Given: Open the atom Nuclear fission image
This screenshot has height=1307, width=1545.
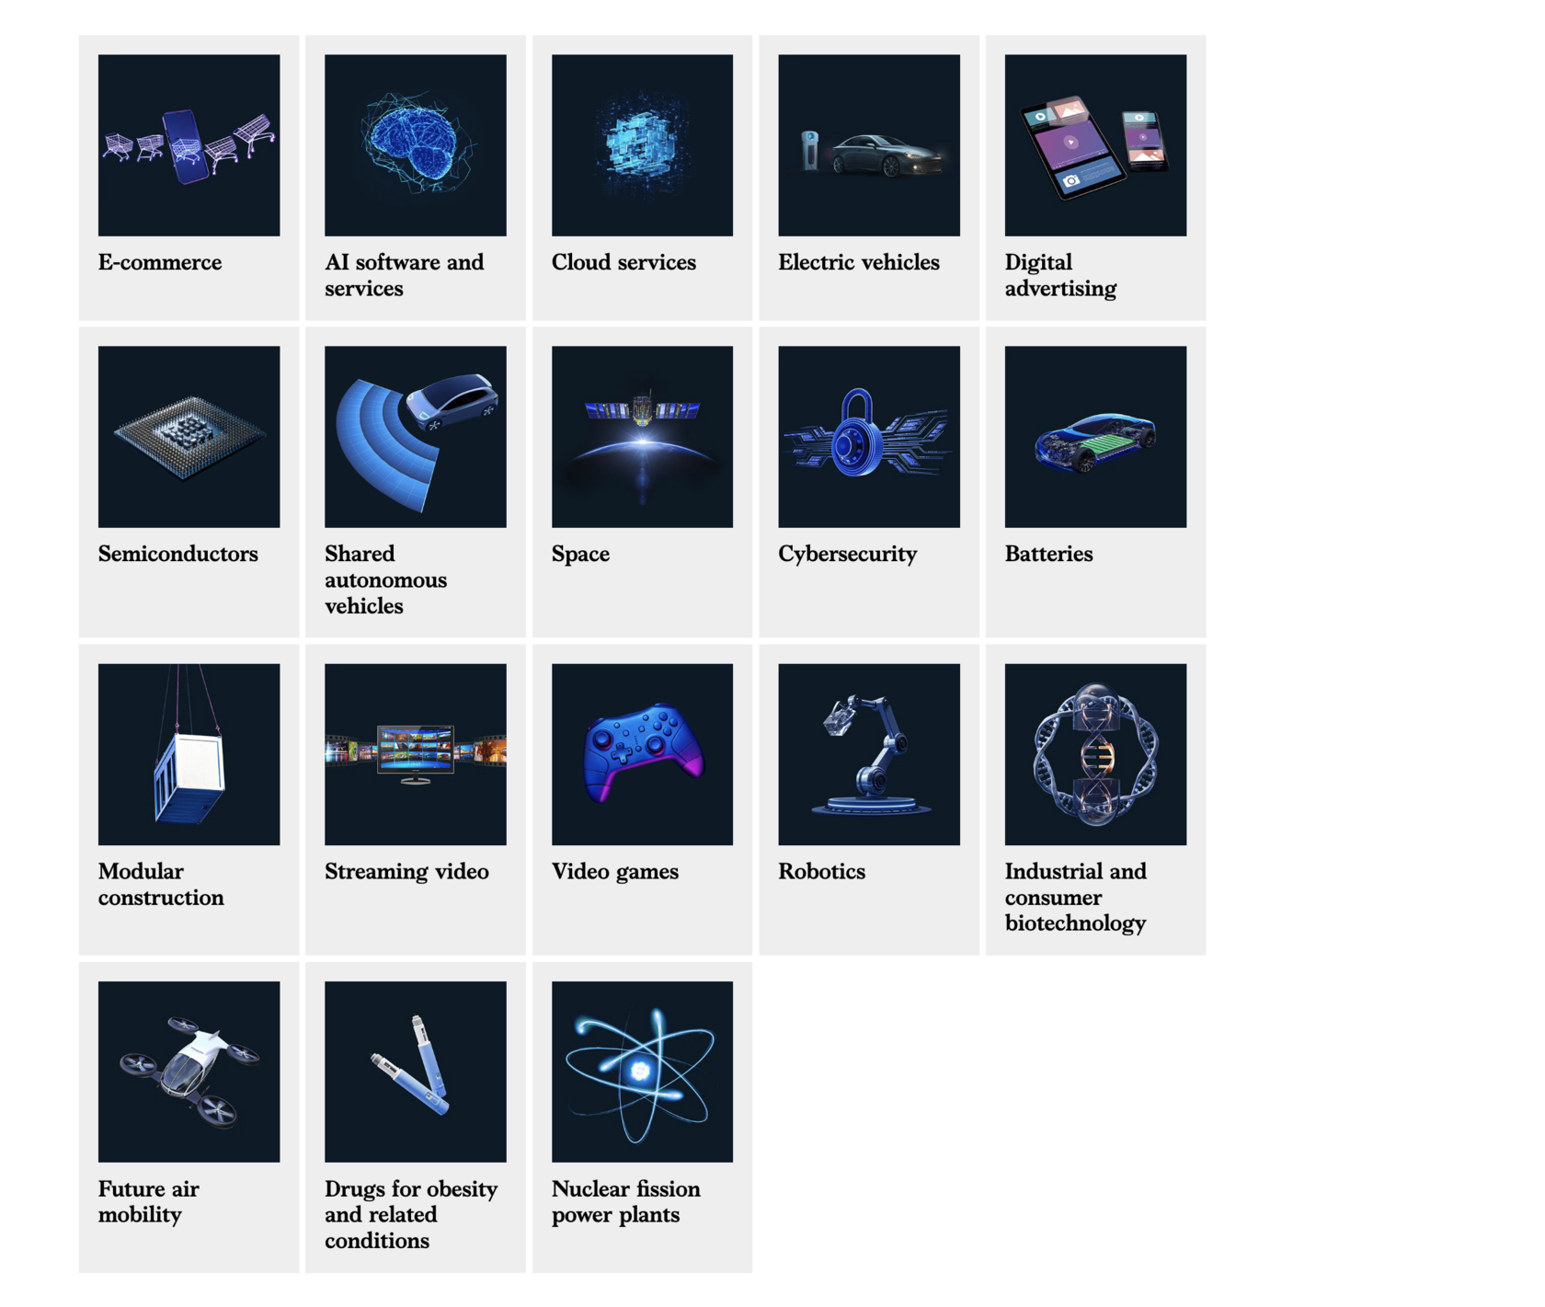Looking at the screenshot, I should 642,1072.
